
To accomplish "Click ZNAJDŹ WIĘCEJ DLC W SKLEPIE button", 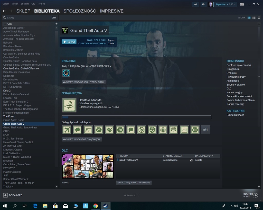I will (x=134, y=183).
